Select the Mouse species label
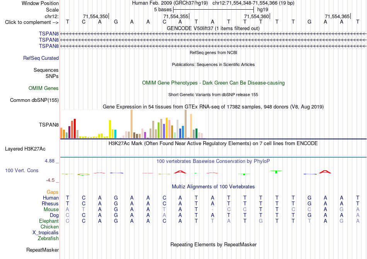 (x=51, y=210)
